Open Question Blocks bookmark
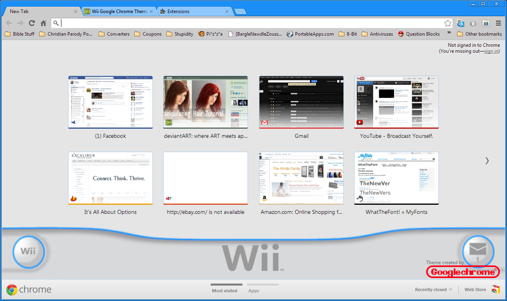The height and width of the screenshot is (301, 507). (x=419, y=34)
